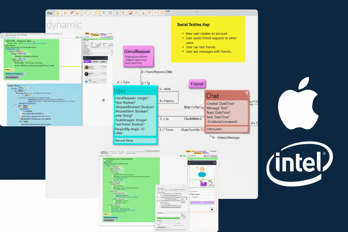Select the blue person avatar in contact list

[86, 81]
